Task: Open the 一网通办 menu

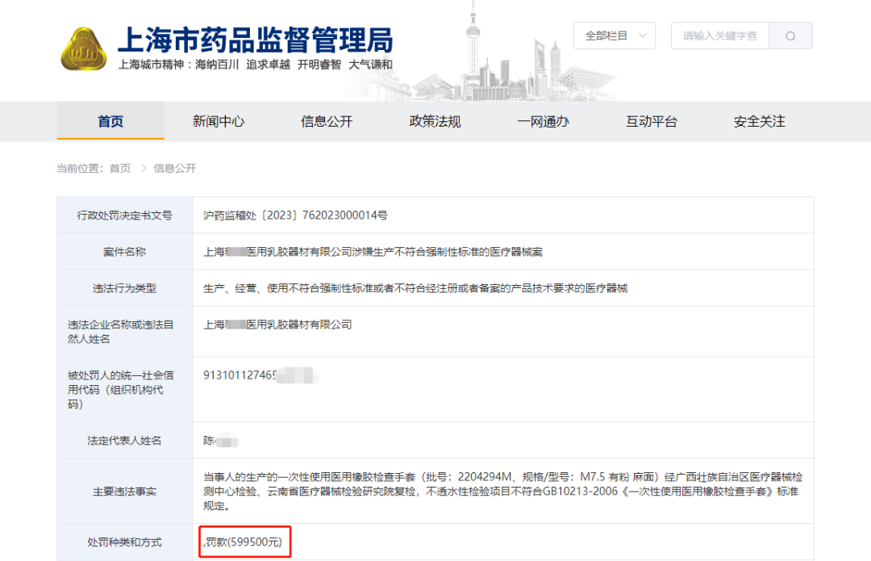Action: 543,121
